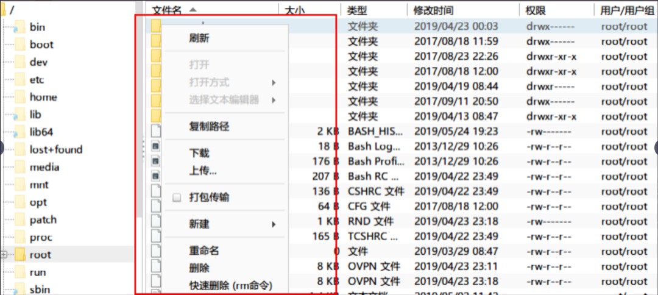The height and width of the screenshot is (295, 658).
Task: Click the CSHRC 文件 type cell
Action: (376, 191)
